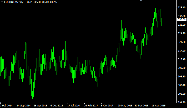Click the 30 Dec 2018 date label

tap(141, 105)
